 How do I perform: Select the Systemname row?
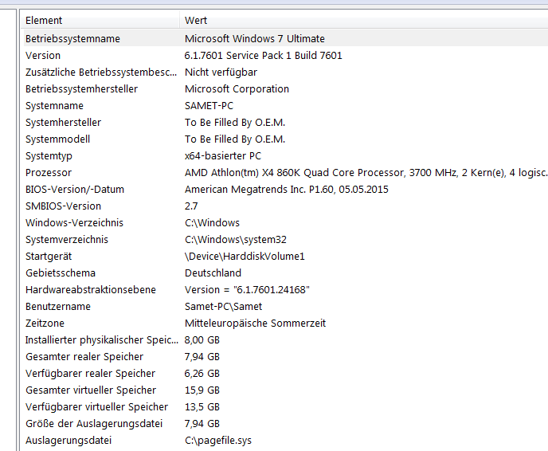(x=286, y=106)
